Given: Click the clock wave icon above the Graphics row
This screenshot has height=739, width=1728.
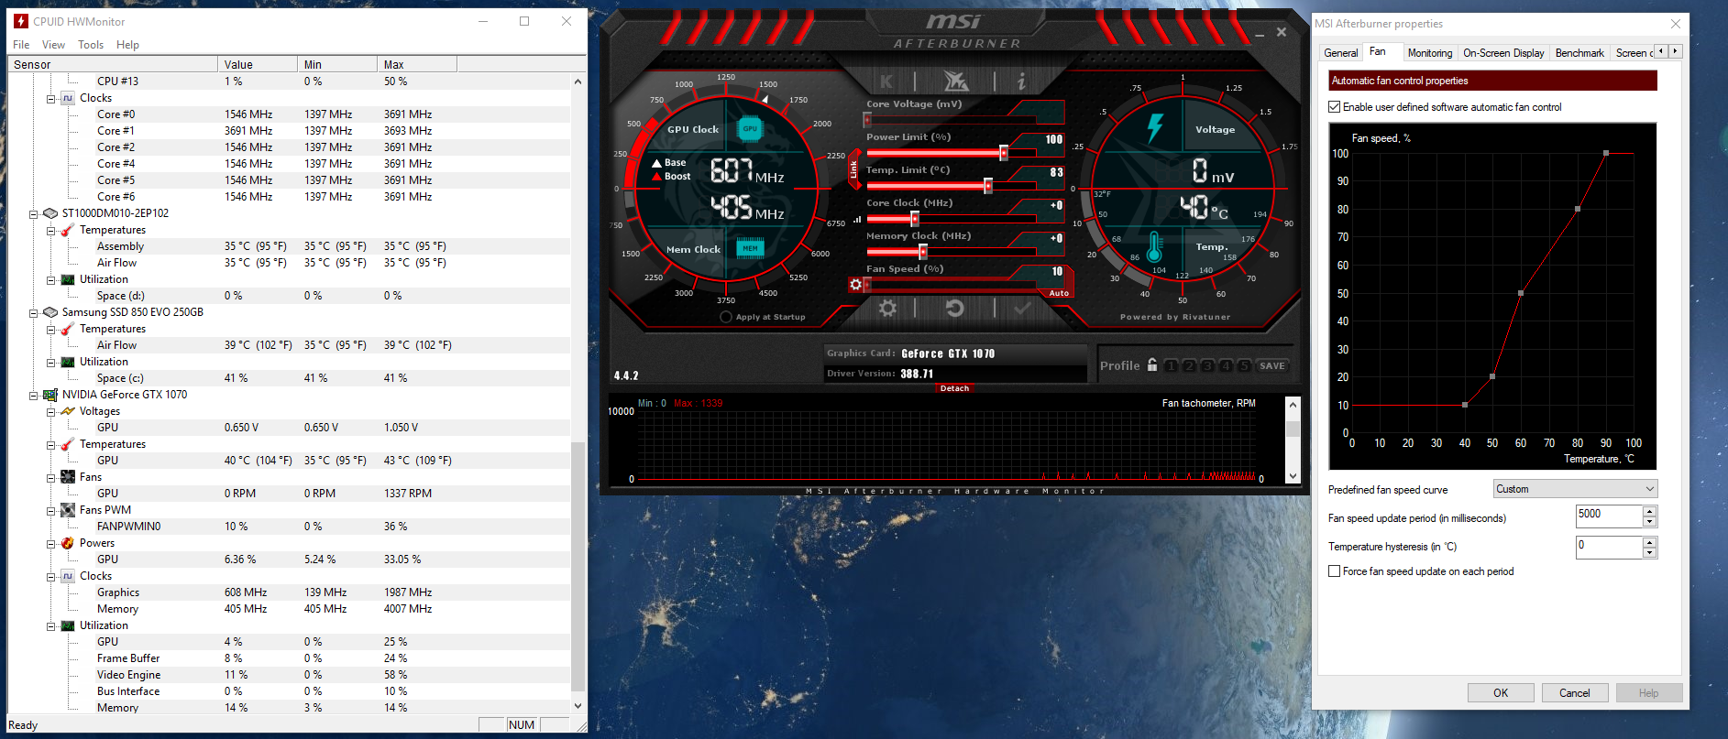Looking at the screenshot, I should coord(68,576).
